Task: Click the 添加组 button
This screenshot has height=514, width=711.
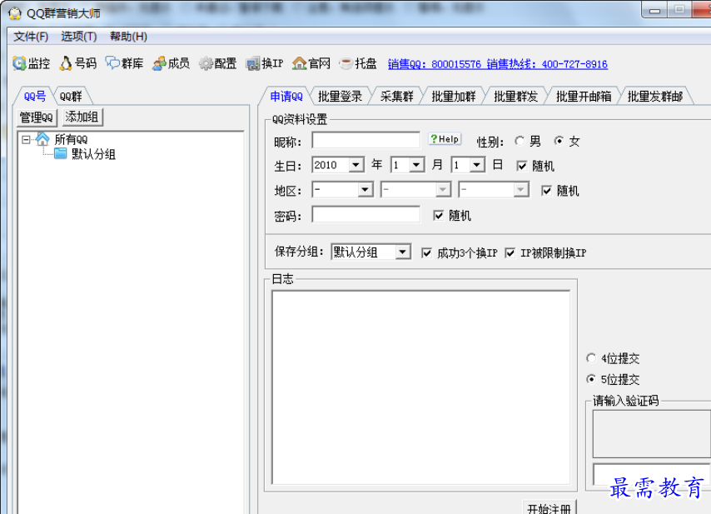Action: click(82, 117)
